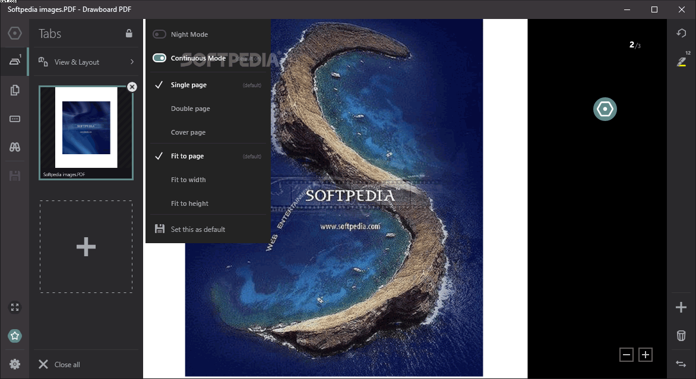Open settings with the gear icon
The image size is (696, 379).
tap(15, 364)
